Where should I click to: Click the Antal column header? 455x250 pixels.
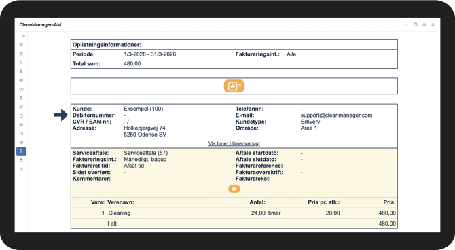click(257, 202)
